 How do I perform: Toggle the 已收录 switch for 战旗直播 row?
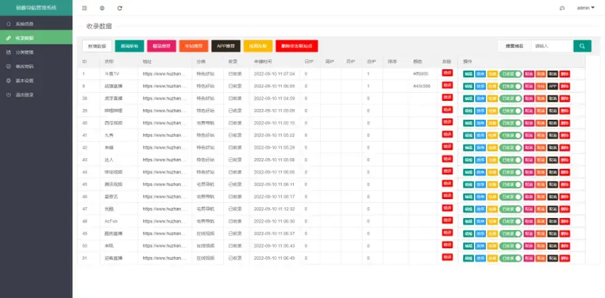click(510, 86)
